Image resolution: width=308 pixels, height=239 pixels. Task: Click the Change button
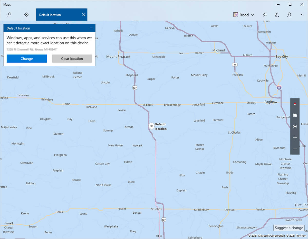click(27, 58)
